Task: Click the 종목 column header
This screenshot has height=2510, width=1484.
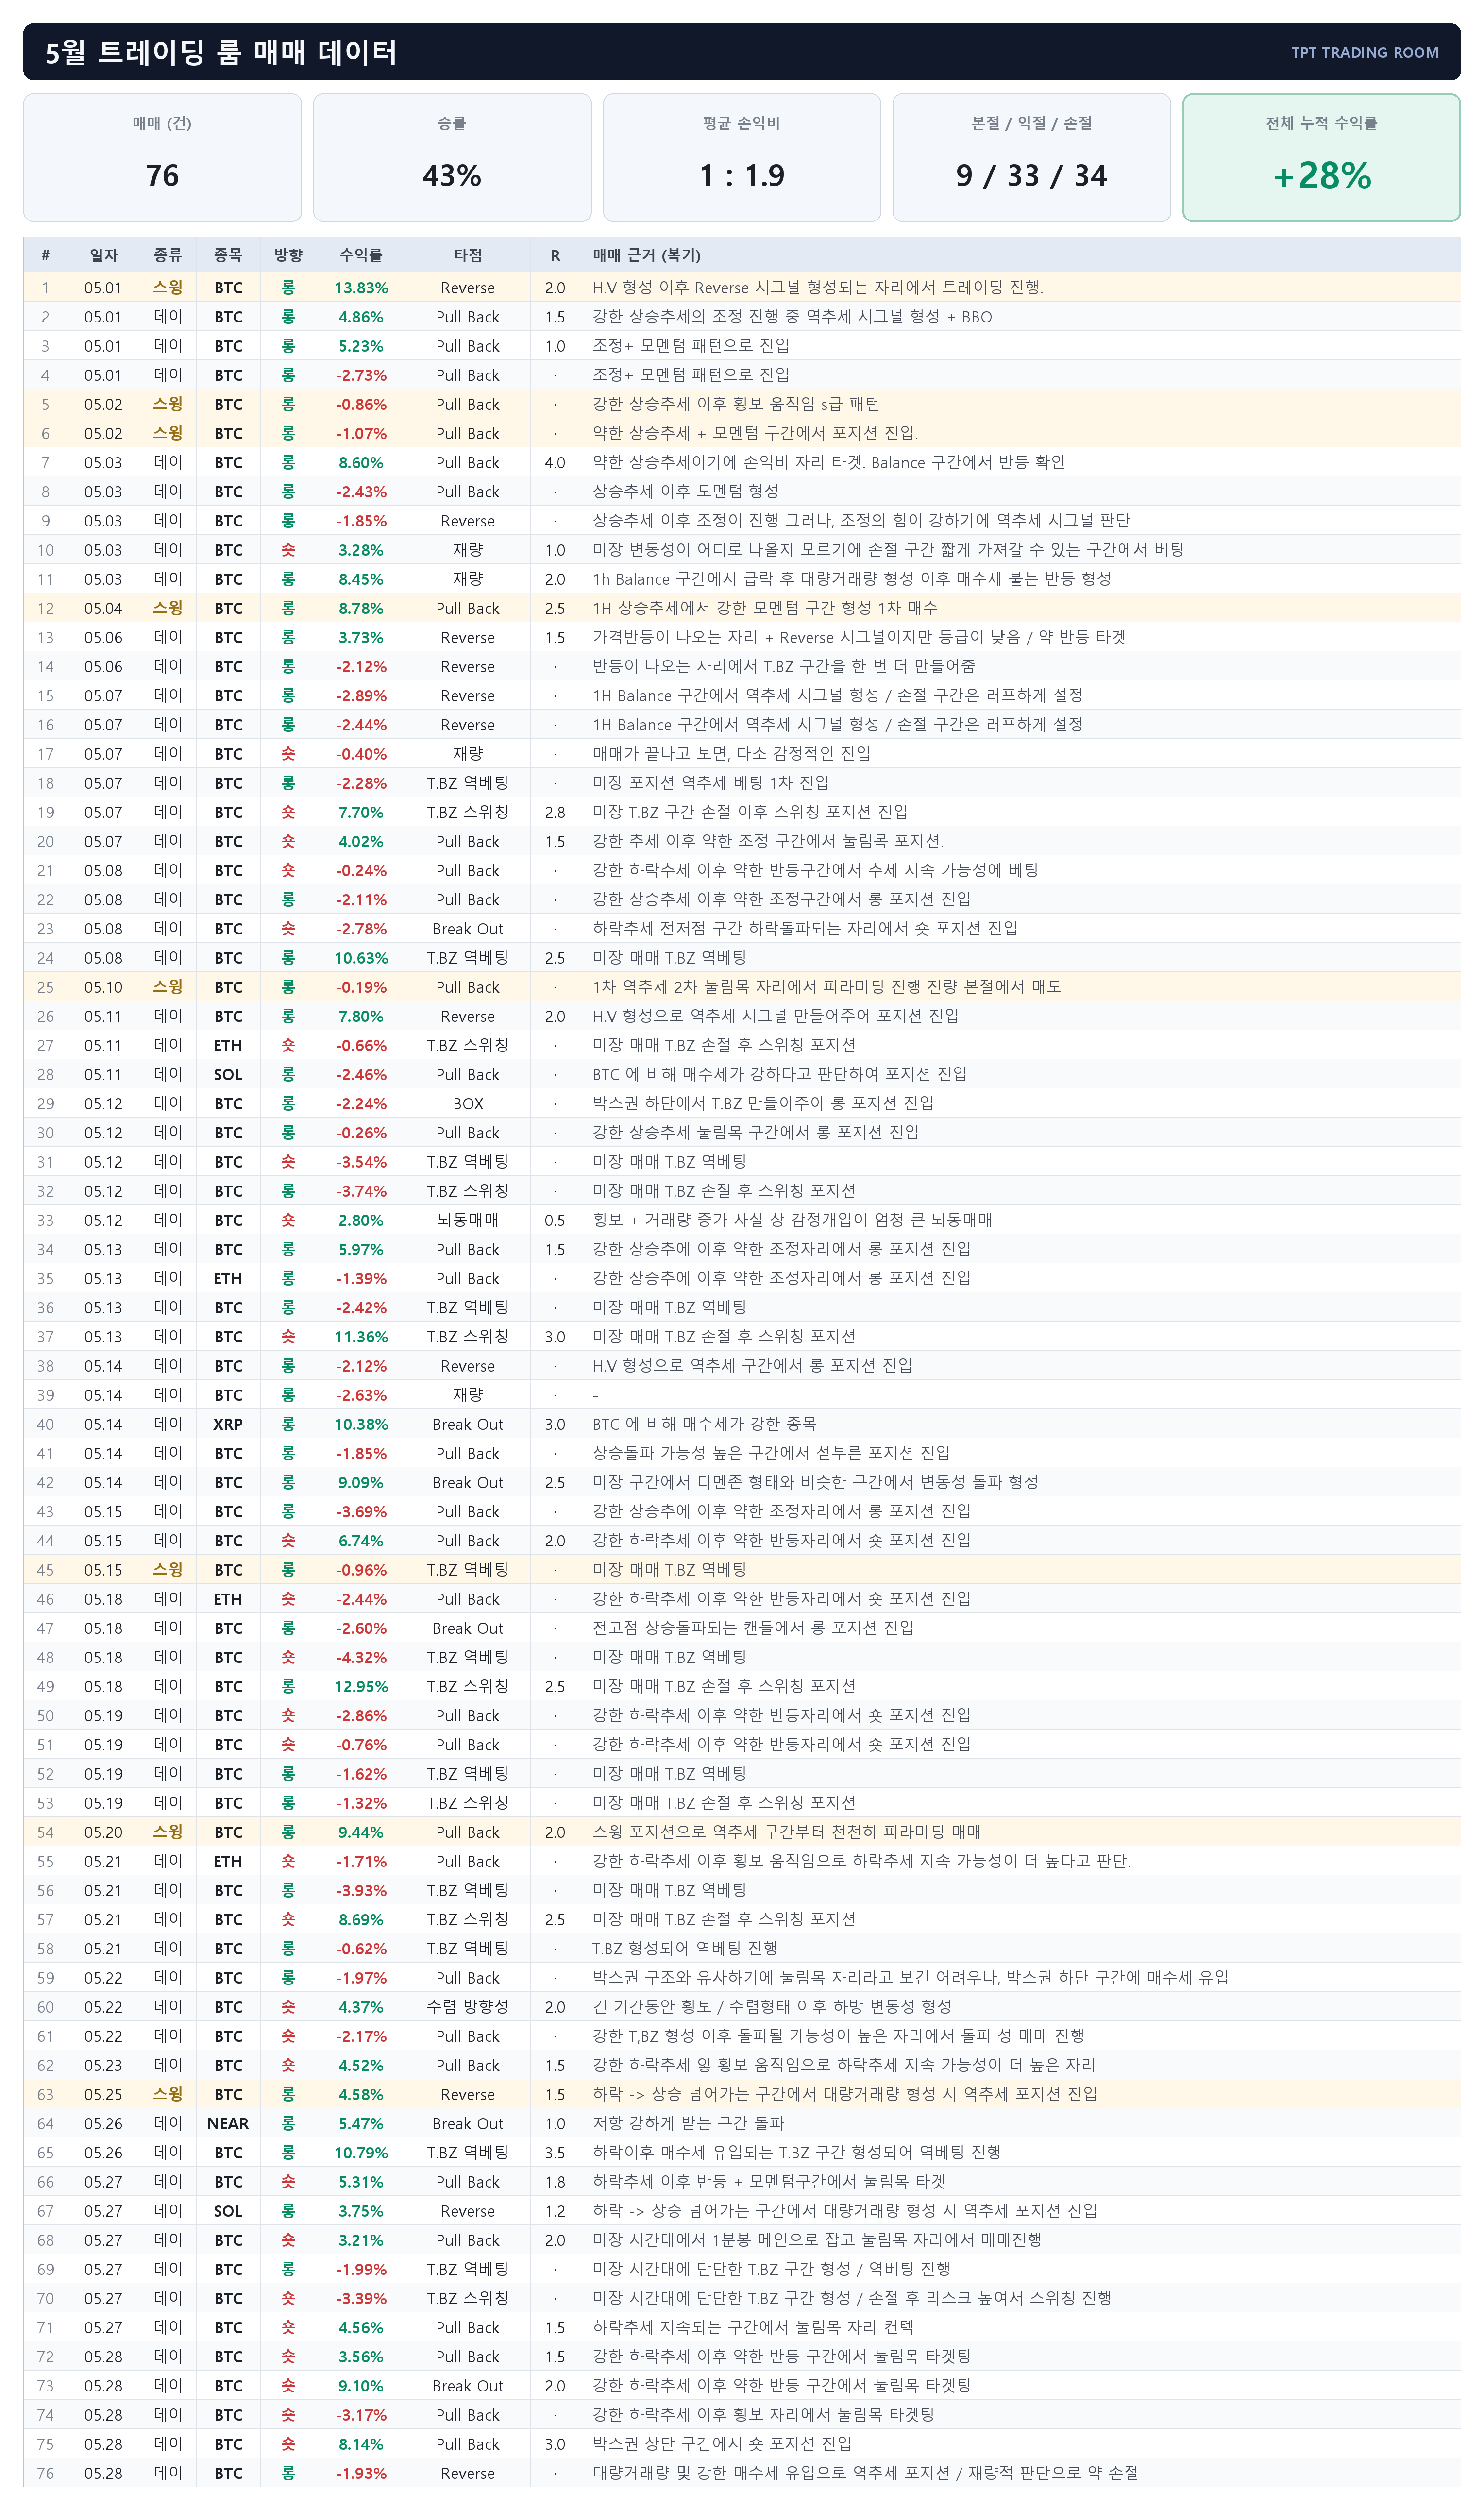Action: tap(228, 255)
